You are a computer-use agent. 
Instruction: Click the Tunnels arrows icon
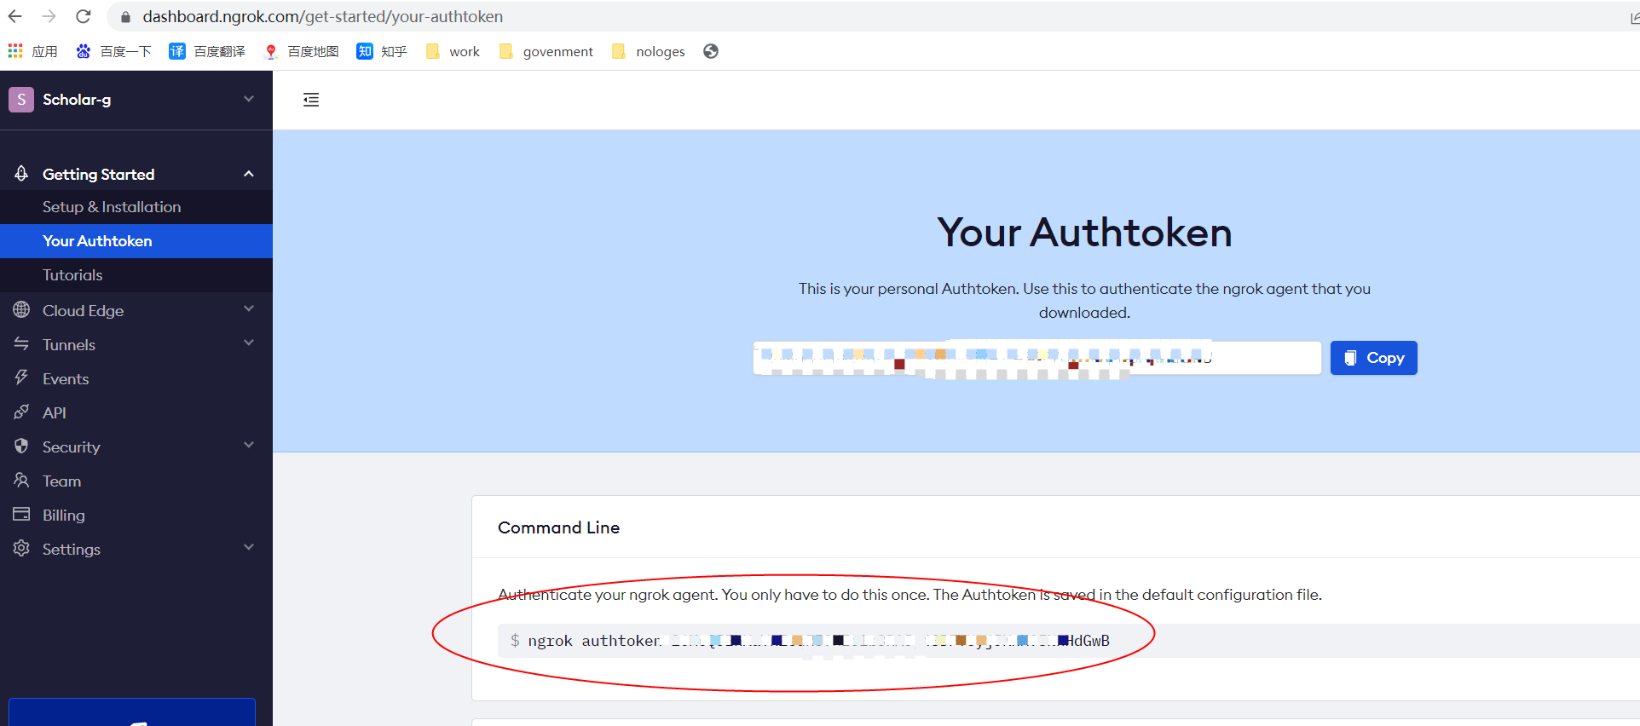[x=21, y=343]
